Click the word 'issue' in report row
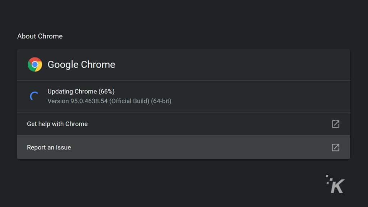368x207 pixels. [63, 147]
